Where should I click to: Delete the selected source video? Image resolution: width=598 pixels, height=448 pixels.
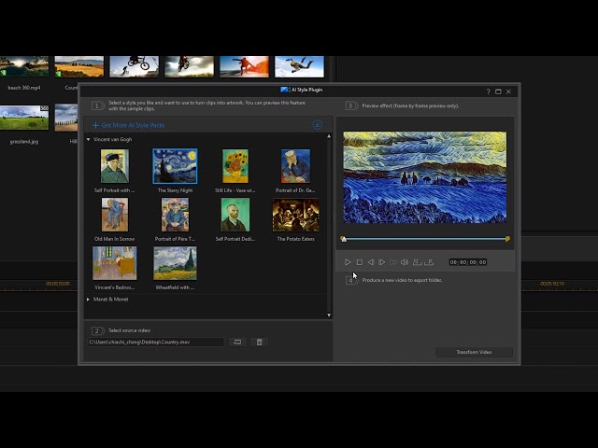click(260, 342)
